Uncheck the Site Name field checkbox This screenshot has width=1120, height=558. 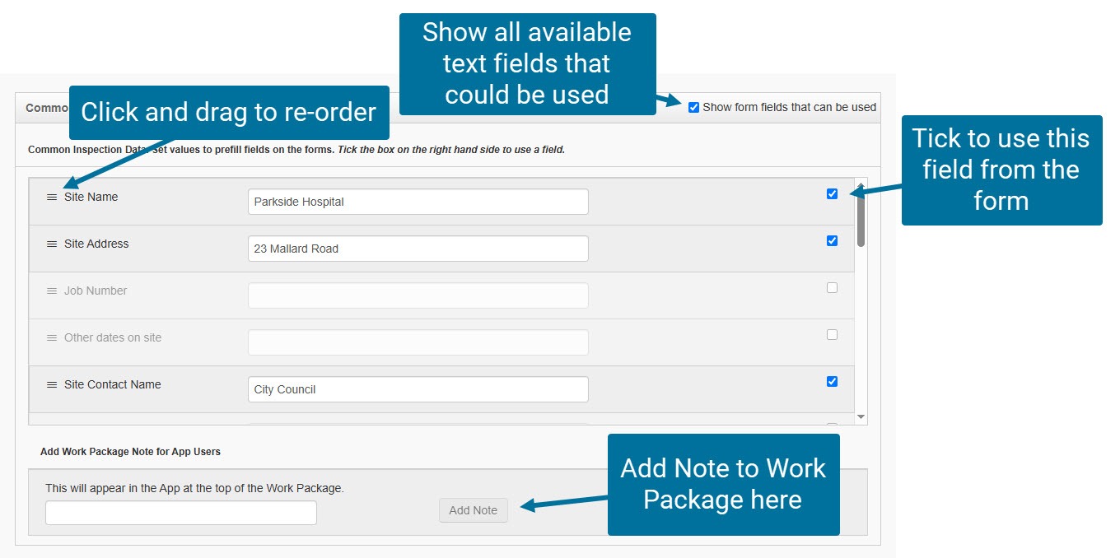(832, 194)
